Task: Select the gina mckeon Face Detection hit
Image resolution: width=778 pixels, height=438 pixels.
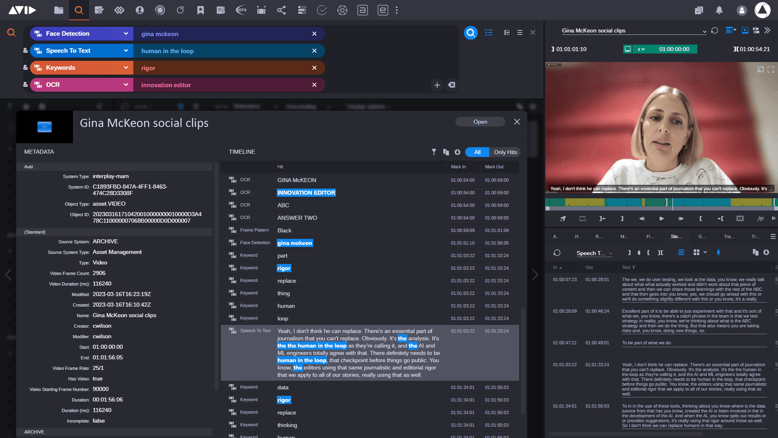Action: [x=295, y=243]
